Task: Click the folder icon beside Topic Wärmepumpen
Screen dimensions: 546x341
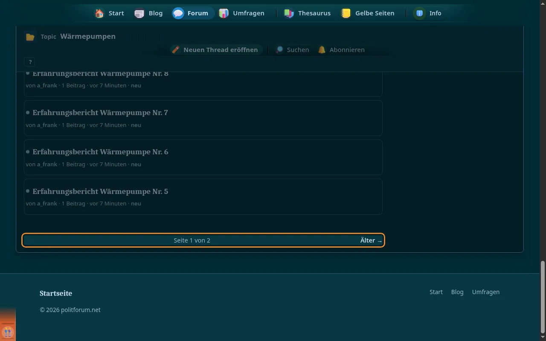Action: tap(30, 37)
